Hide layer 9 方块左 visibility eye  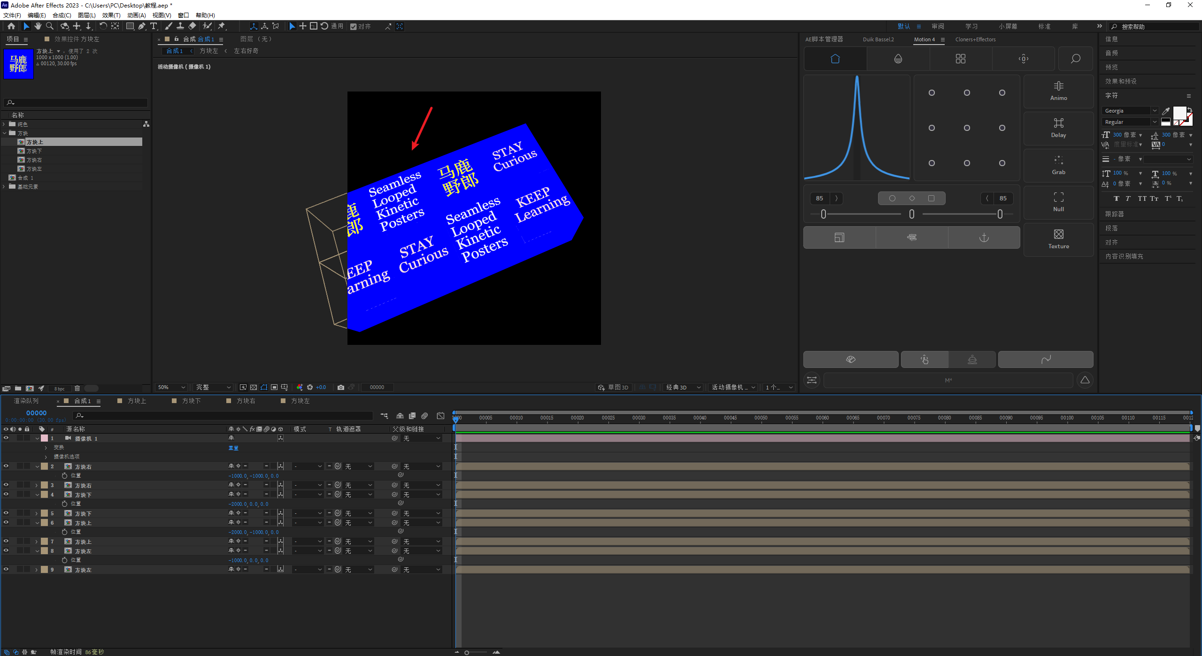(x=6, y=569)
